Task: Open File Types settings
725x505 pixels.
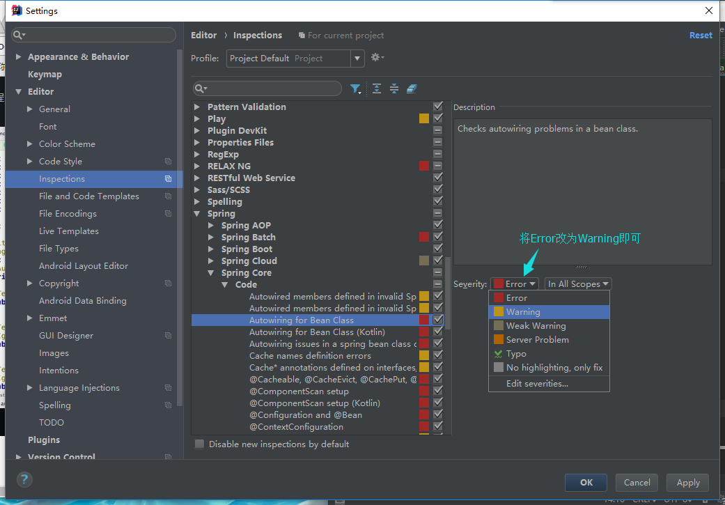Action: click(59, 249)
